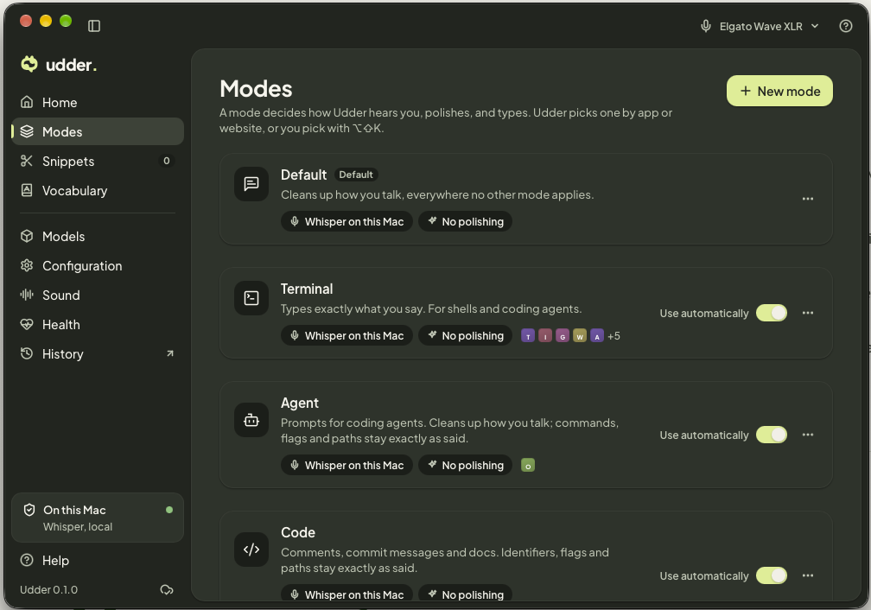Click the Udder 0.1.0 version text
Viewport: 871px width, 610px height.
(x=49, y=590)
